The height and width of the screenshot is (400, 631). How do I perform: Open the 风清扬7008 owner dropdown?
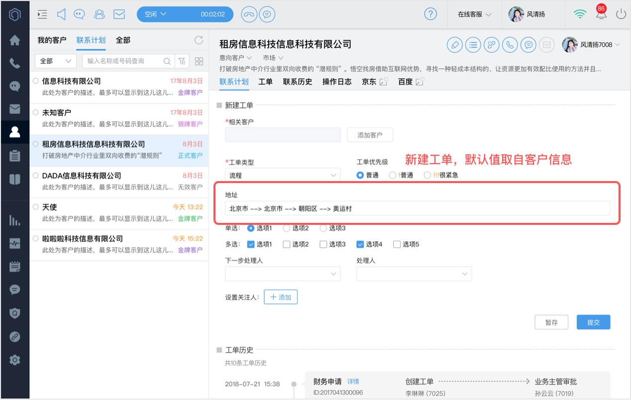point(592,45)
